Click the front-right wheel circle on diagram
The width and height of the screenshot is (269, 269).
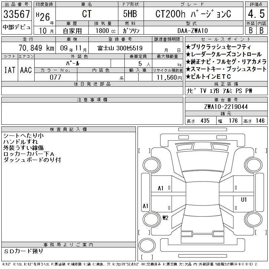tap(254, 165)
